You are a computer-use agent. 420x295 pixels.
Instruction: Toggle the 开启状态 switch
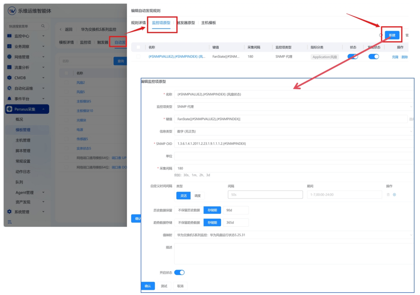coord(179,272)
